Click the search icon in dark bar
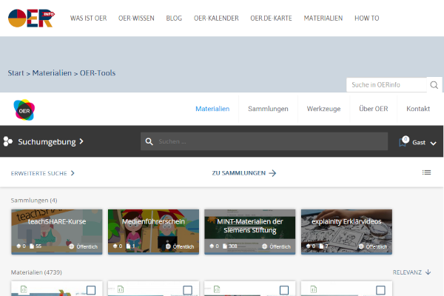Screen dimensions: 444x296 click(149, 141)
